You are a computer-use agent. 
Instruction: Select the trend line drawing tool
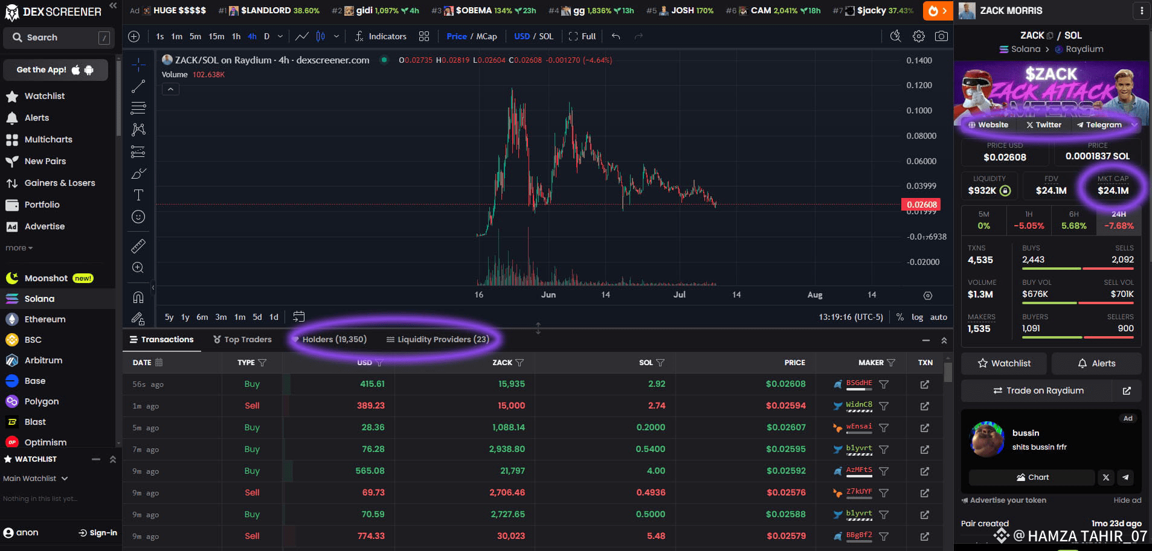tap(138, 86)
